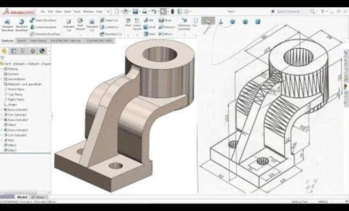Switch to the ConfigurationManager tab
Screen dimensions: 349x211
coord(23,51)
